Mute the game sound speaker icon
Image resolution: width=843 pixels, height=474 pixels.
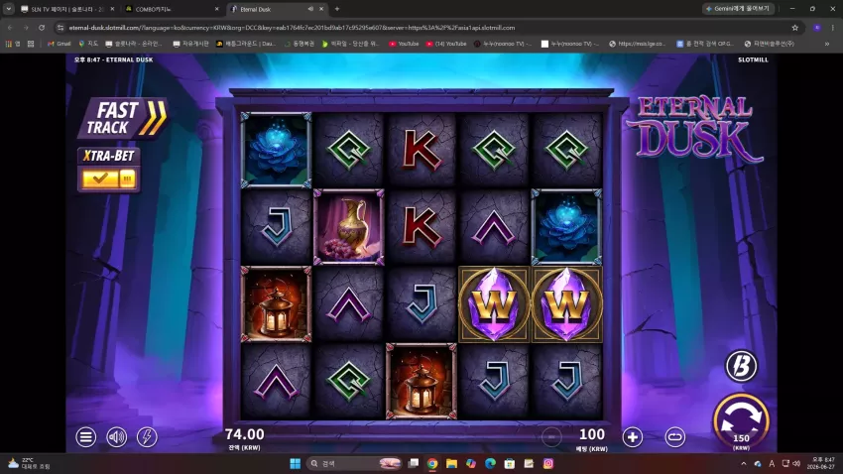pyautogui.click(x=116, y=437)
